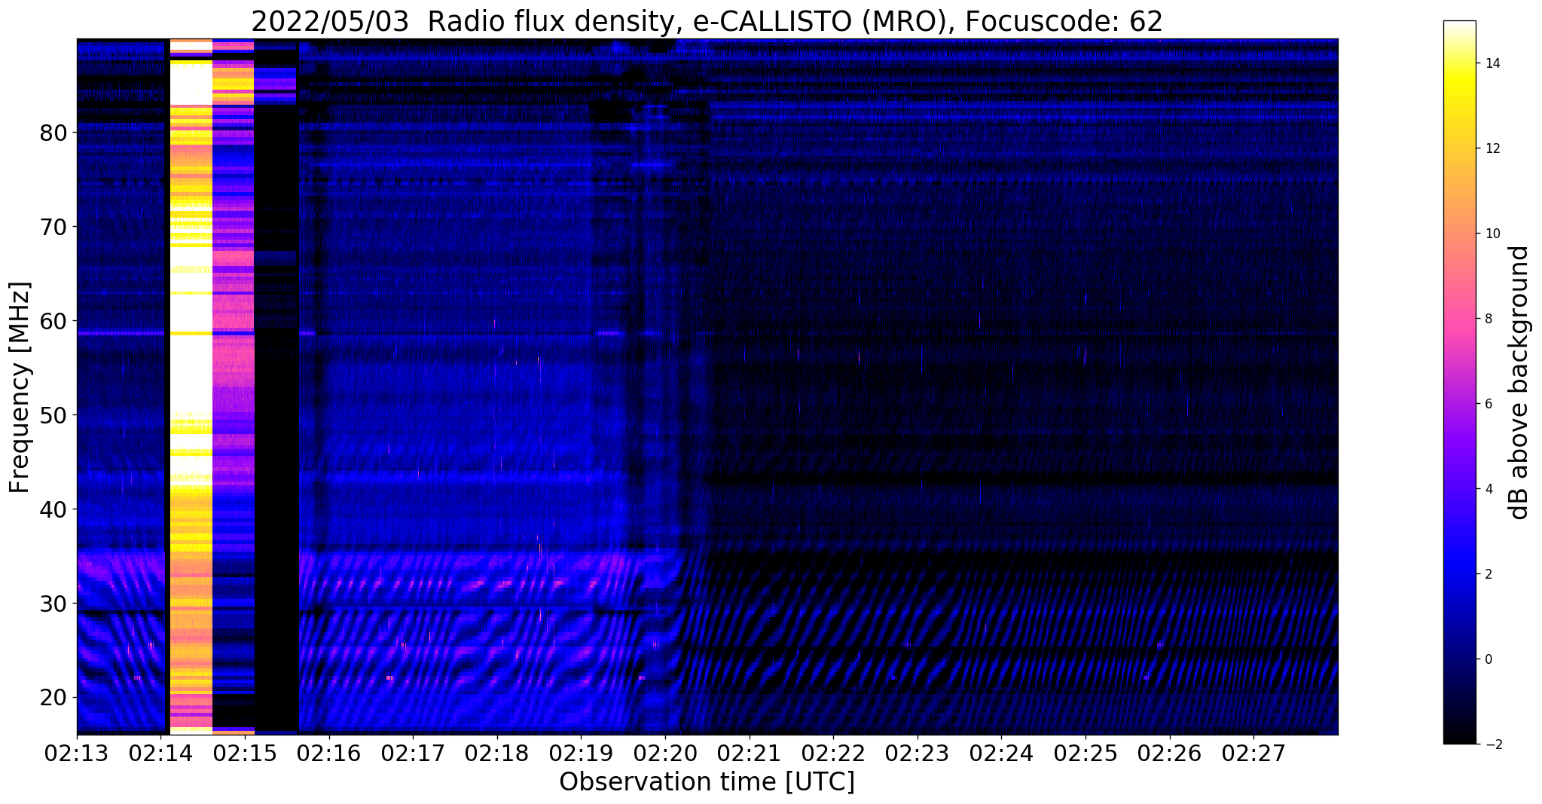Screen dimensions: 1542x804
Task: Click the 02:20 time tick label
Action: tap(665, 753)
